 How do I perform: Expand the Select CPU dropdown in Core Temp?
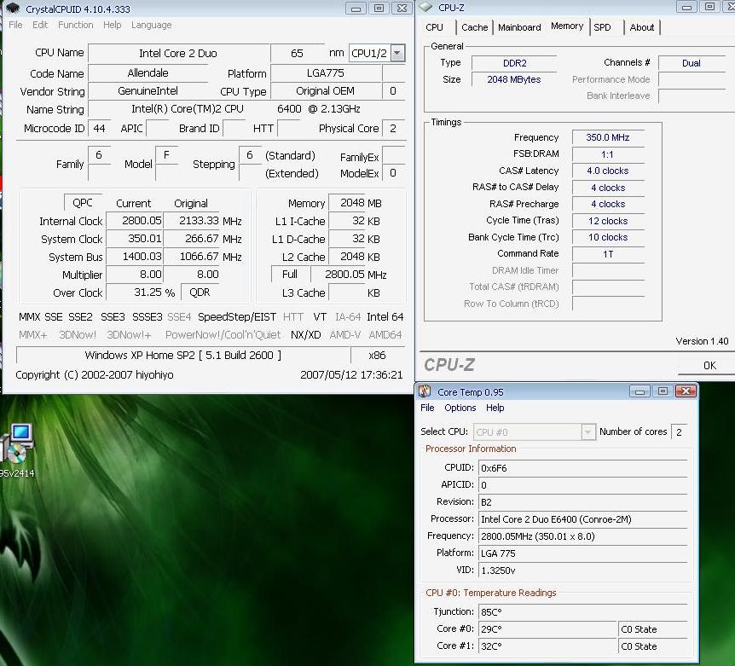click(587, 432)
